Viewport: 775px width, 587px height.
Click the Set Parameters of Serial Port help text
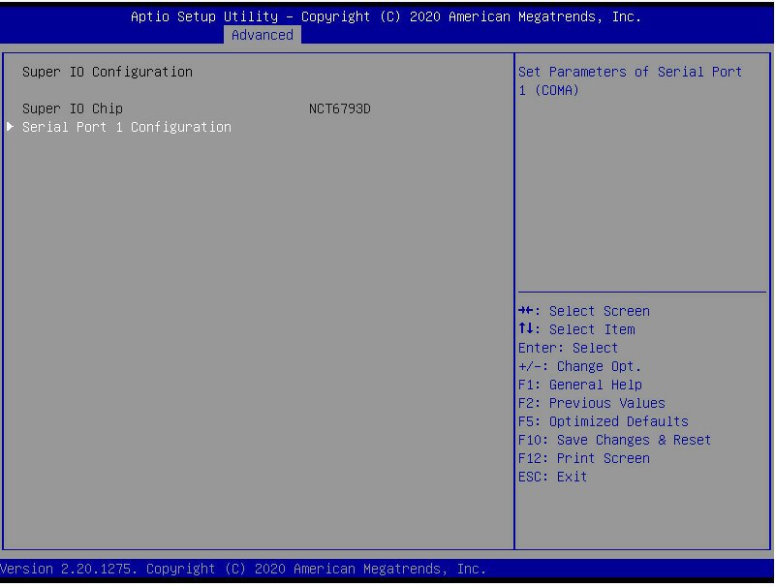click(x=630, y=81)
